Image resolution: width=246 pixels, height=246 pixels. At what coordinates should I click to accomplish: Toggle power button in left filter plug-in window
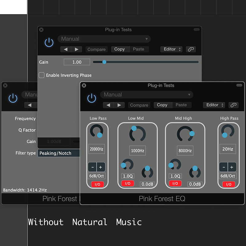pyautogui.click(x=13, y=98)
